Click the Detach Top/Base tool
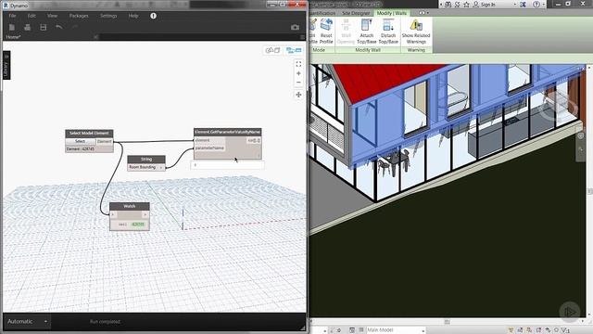593x334 pixels. (x=388, y=32)
